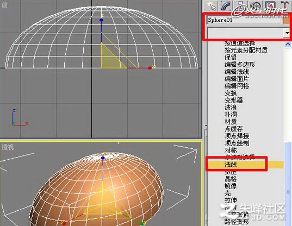
Task: Pick 路径变形 in the list
Action: click(x=237, y=222)
